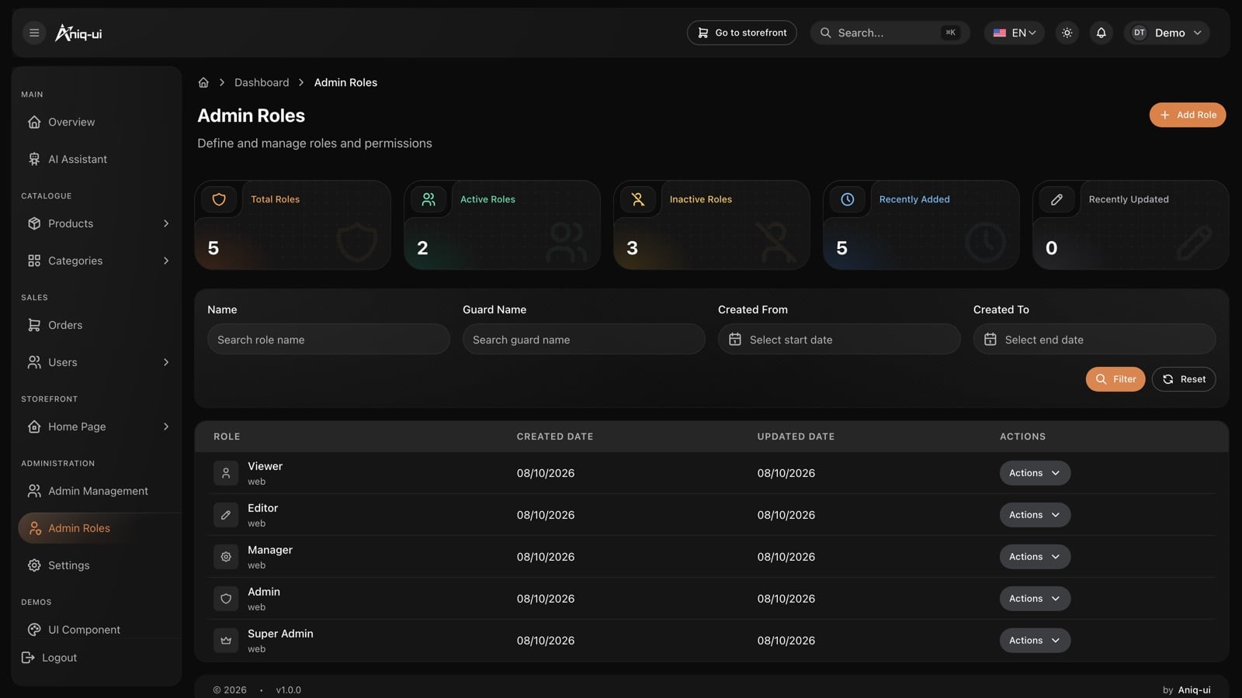This screenshot has height=698, width=1242.
Task: Focus the Search guard name field
Action: pyautogui.click(x=584, y=340)
